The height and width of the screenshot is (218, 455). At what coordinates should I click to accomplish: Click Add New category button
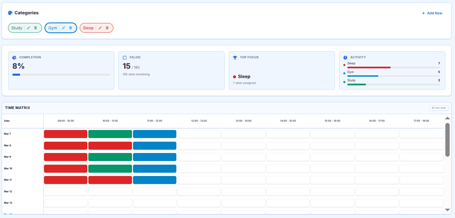pos(432,13)
